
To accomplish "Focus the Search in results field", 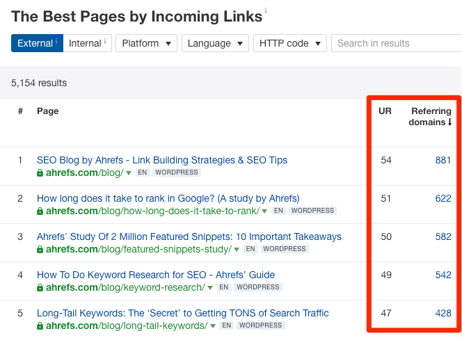I will (395, 43).
